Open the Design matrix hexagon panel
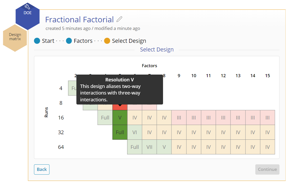Image resolution: width=288 pixels, height=183 pixels. coord(15,37)
